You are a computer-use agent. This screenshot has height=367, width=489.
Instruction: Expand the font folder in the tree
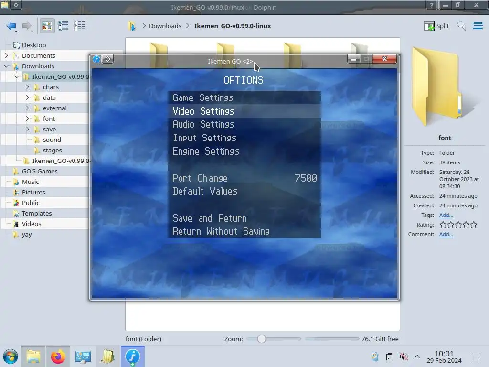tap(27, 119)
